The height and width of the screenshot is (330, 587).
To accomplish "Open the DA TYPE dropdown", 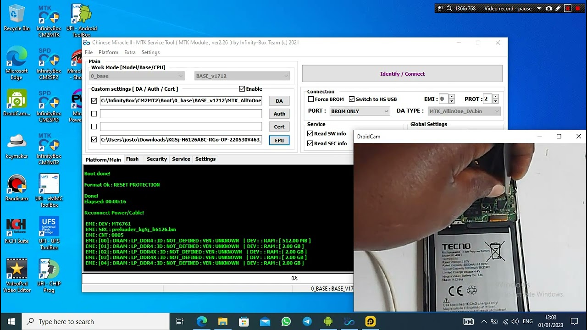I will tap(464, 111).
